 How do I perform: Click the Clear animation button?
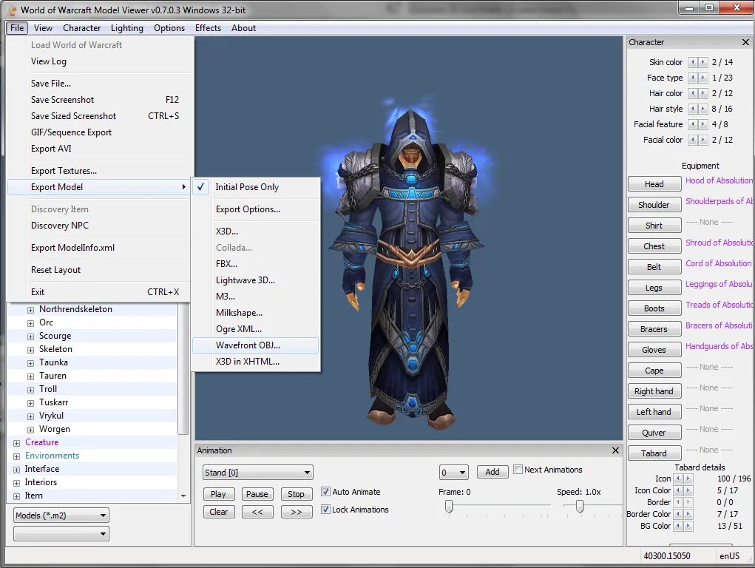(x=219, y=512)
